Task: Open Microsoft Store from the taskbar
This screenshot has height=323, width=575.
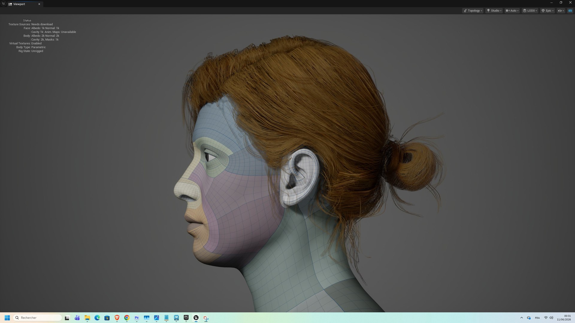Action: [x=107, y=318]
